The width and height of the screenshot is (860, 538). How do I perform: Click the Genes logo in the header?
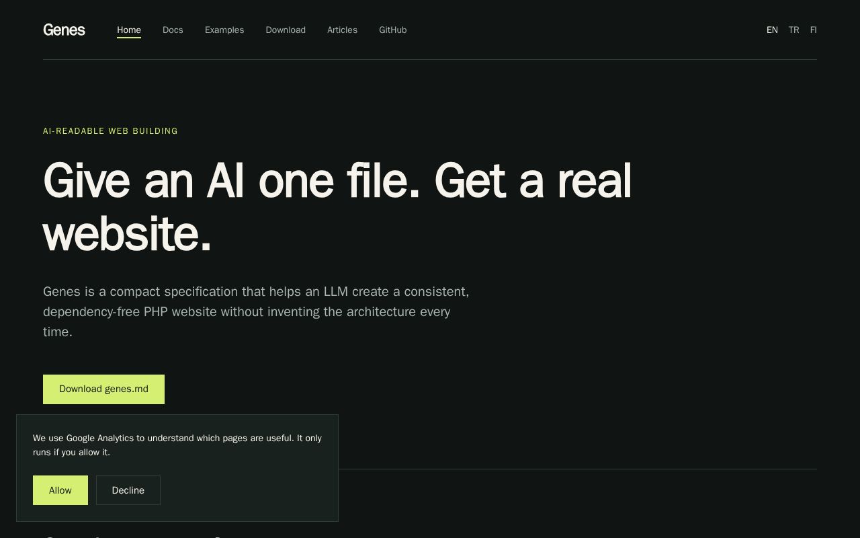click(64, 30)
